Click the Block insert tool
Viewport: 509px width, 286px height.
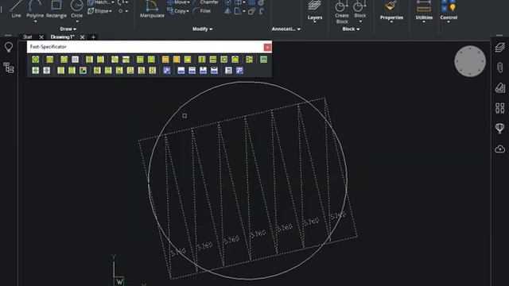[x=359, y=10]
